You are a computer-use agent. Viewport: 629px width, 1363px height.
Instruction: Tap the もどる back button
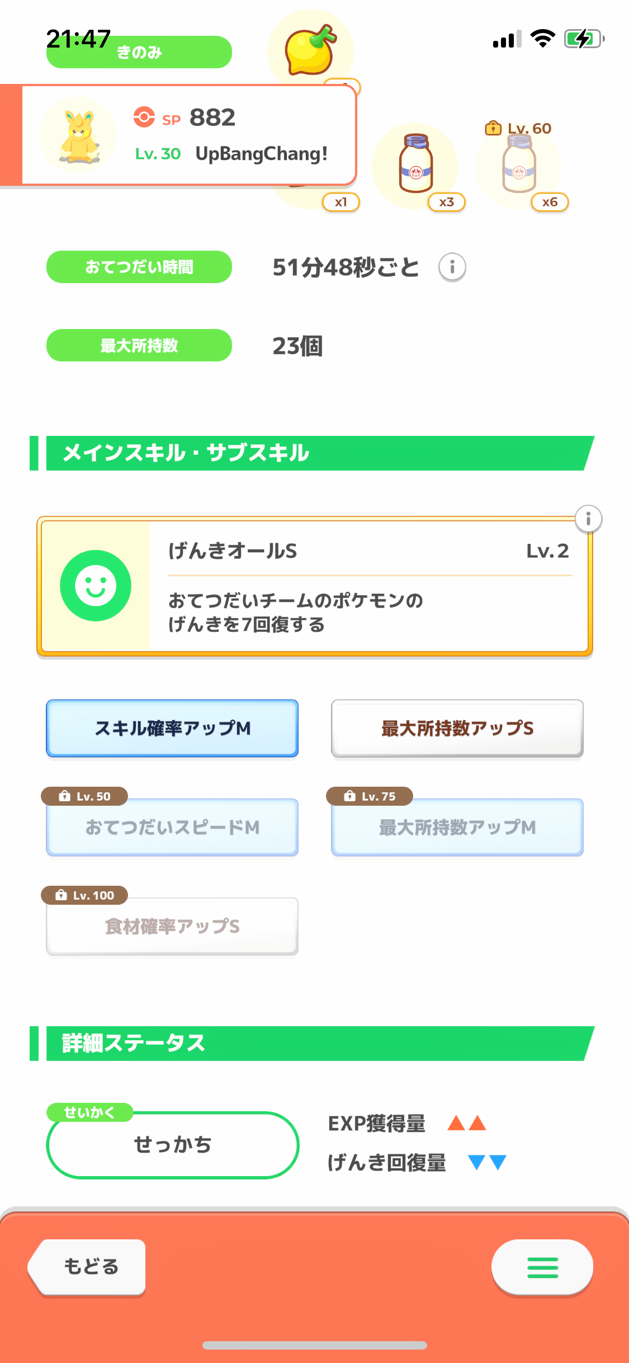tap(89, 1267)
